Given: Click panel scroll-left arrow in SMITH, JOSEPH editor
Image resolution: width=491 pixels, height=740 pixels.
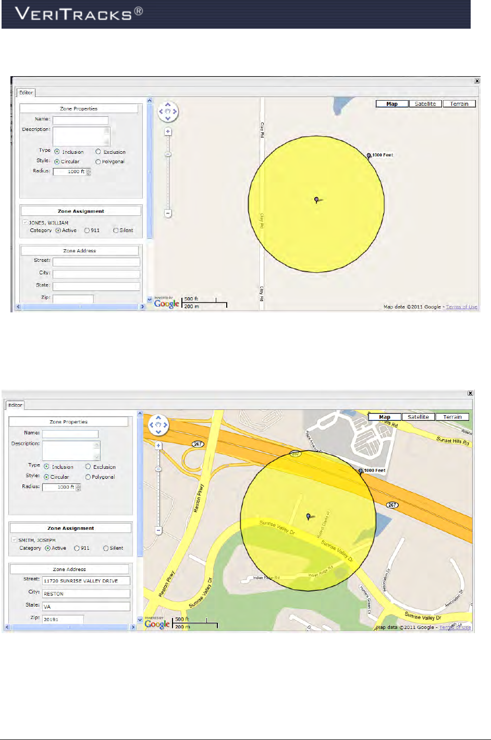Looking at the screenshot, I should click(x=7, y=627).
